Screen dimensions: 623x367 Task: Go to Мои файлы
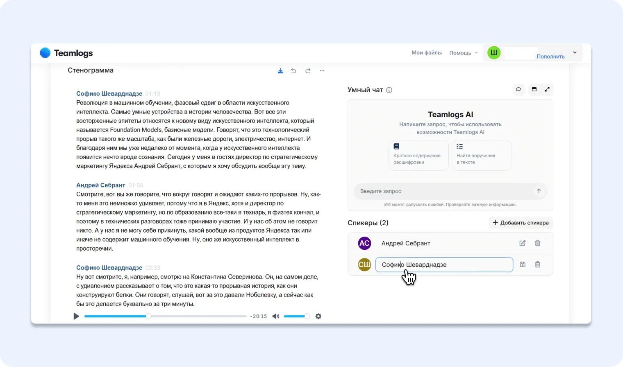coord(427,53)
